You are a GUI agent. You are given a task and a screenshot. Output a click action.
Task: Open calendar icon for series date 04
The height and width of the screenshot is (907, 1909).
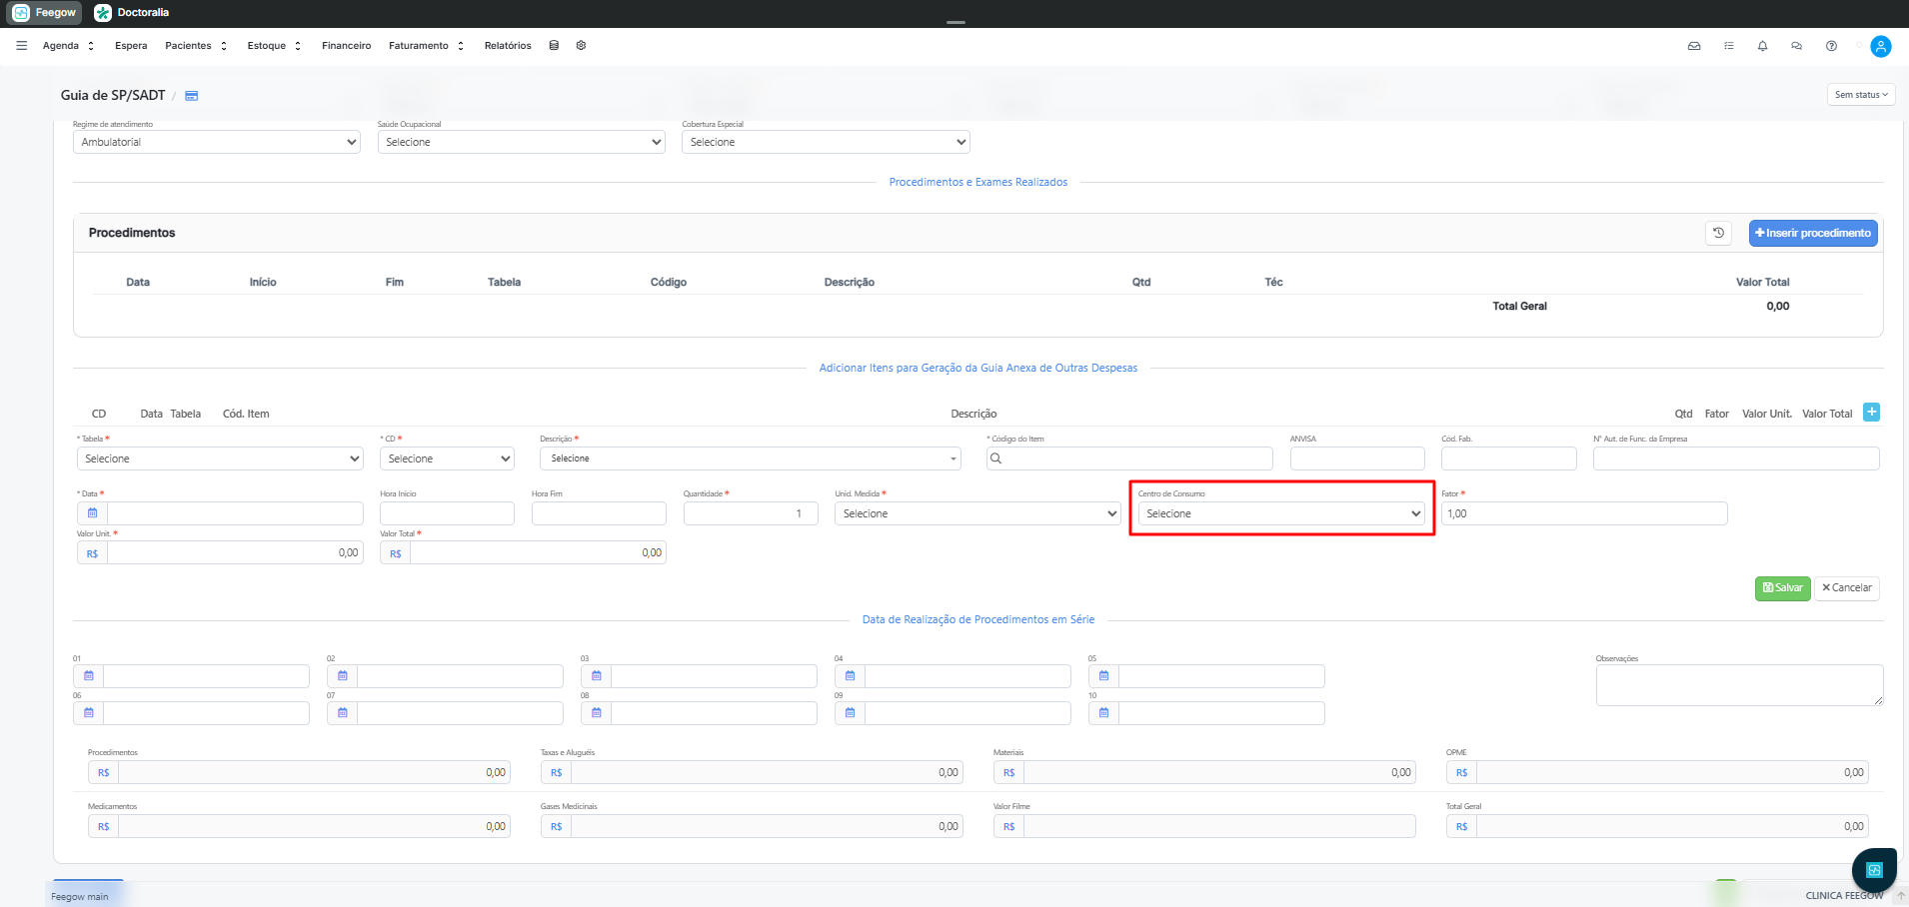pyautogui.click(x=850, y=676)
